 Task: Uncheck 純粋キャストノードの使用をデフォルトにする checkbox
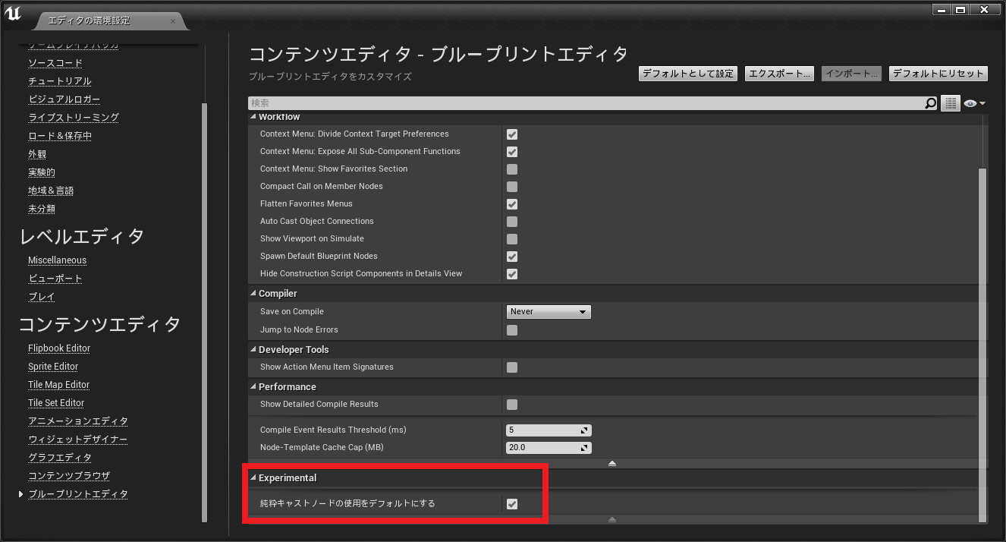click(512, 503)
